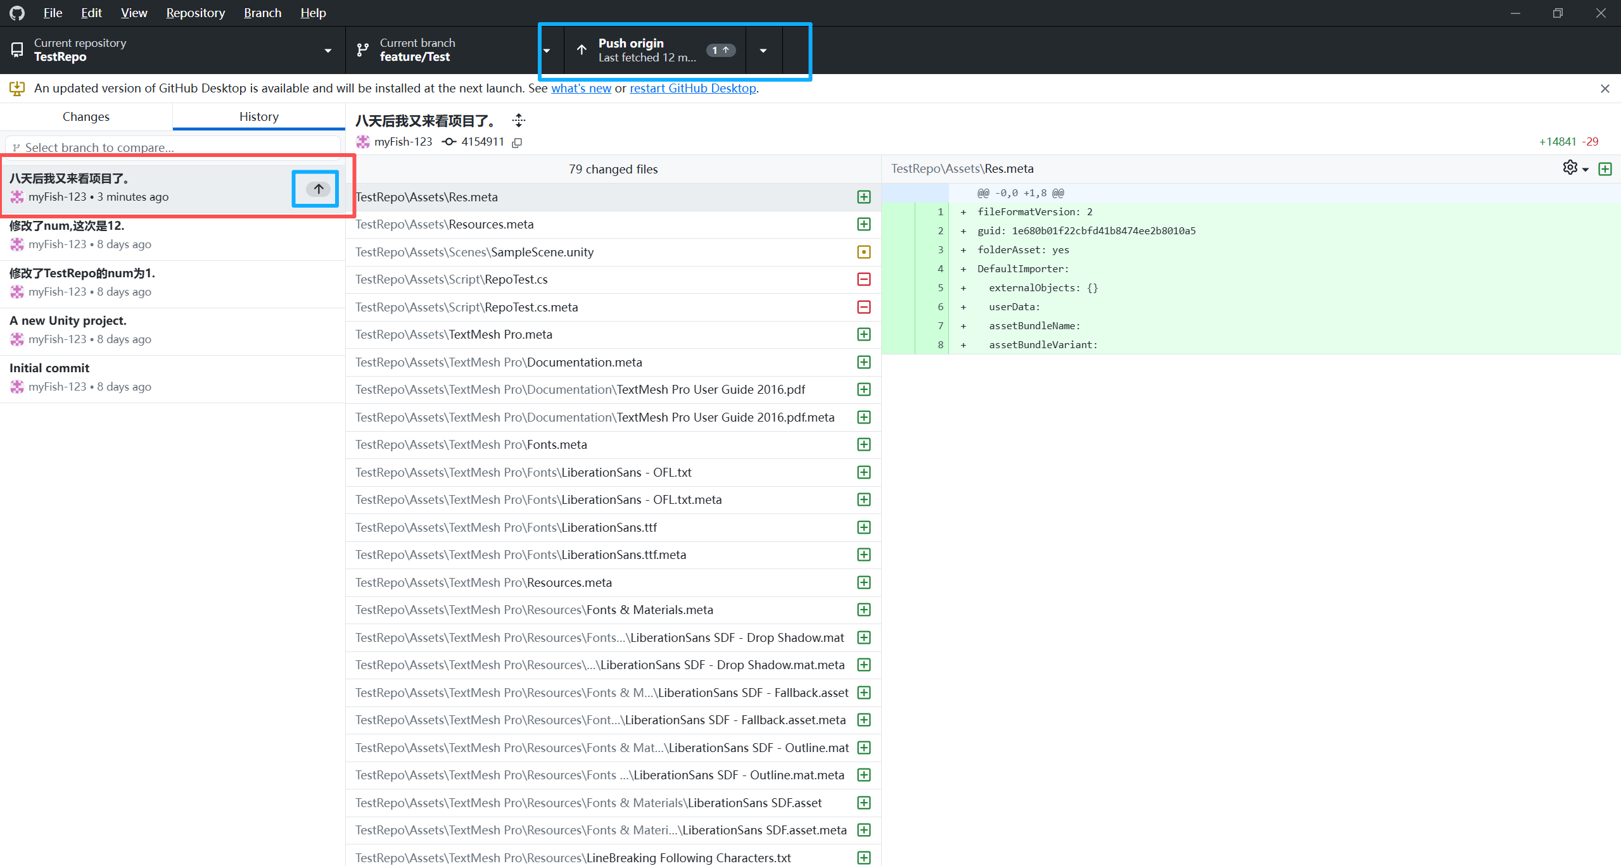The image size is (1621, 866).
Task: Select the commit 修改了TestRepo的num为1.
Action: pos(172,283)
